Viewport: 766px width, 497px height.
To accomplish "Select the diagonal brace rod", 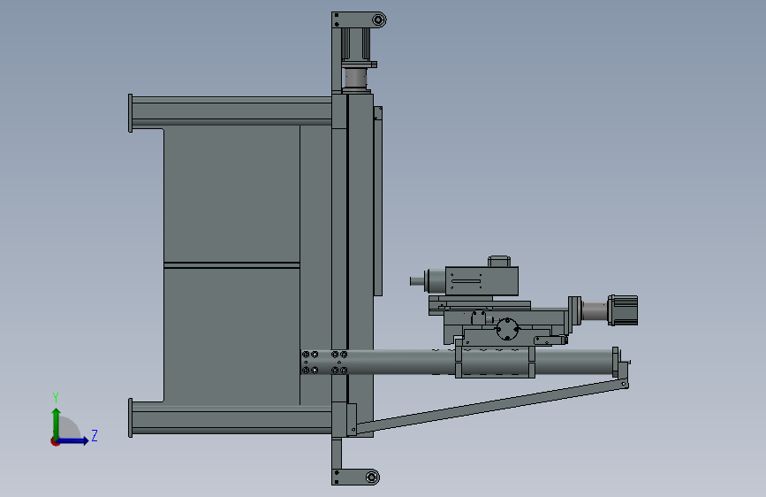I will click(490, 407).
